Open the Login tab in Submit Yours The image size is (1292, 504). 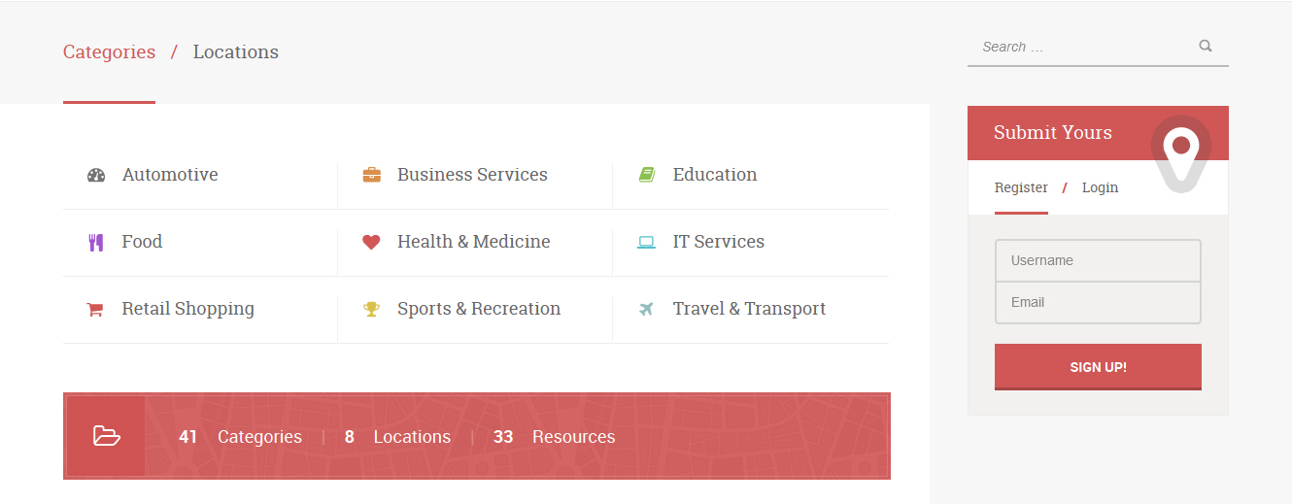tap(1100, 187)
